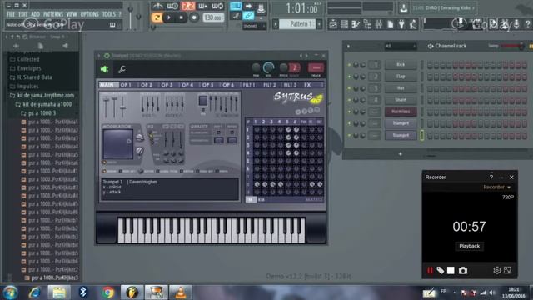
Task: Open the OPTIONS menu
Action: coord(89,14)
